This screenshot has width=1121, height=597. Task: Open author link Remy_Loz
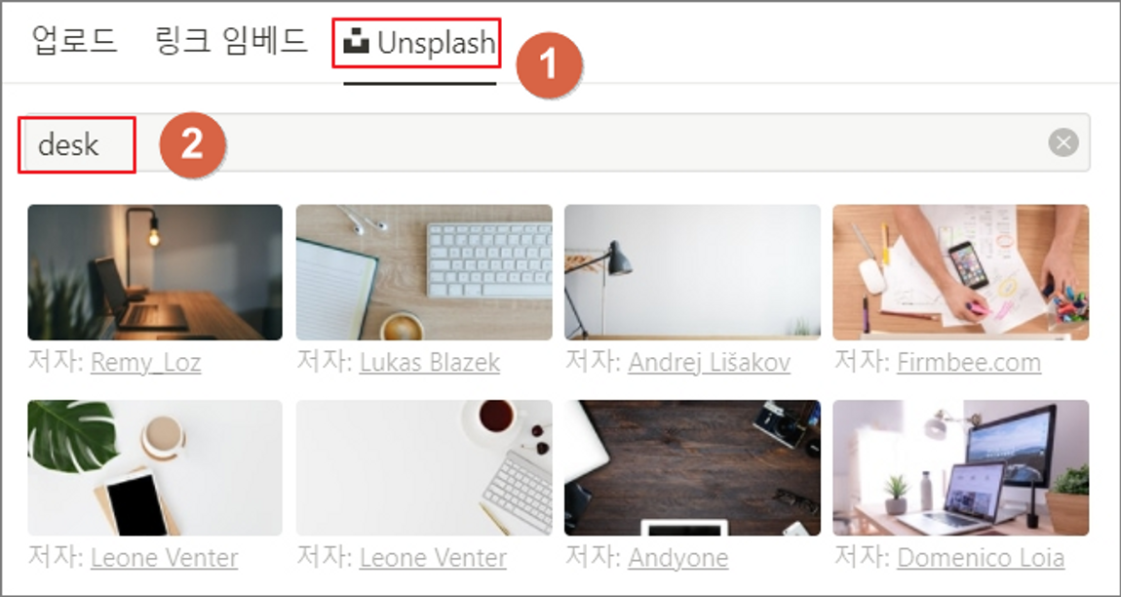pyautogui.click(x=146, y=363)
